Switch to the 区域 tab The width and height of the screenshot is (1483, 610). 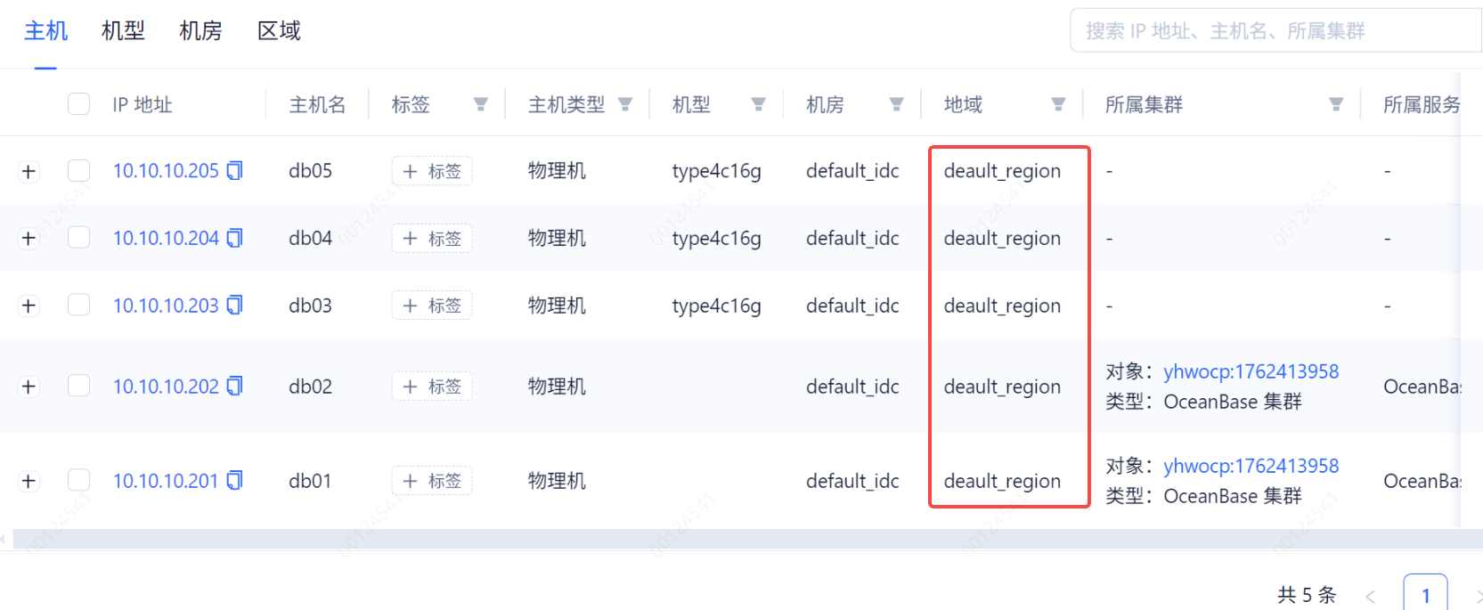[x=279, y=31]
